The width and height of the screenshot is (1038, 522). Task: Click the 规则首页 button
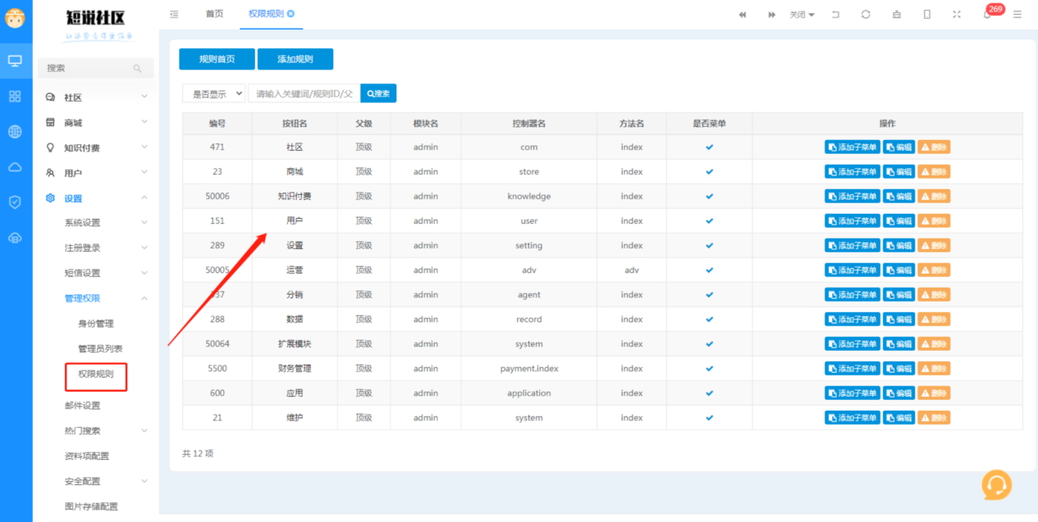click(217, 59)
